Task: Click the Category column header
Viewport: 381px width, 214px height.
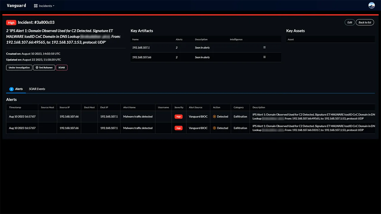Action: [x=239, y=107]
